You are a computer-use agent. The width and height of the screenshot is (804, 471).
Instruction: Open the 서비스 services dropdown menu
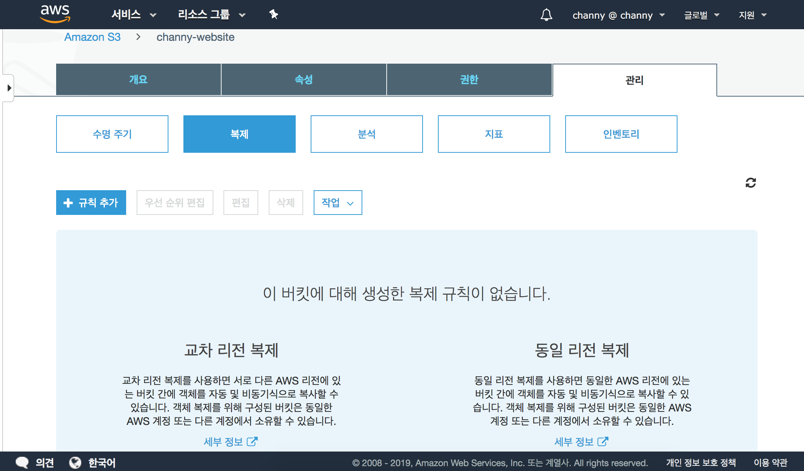pyautogui.click(x=134, y=15)
